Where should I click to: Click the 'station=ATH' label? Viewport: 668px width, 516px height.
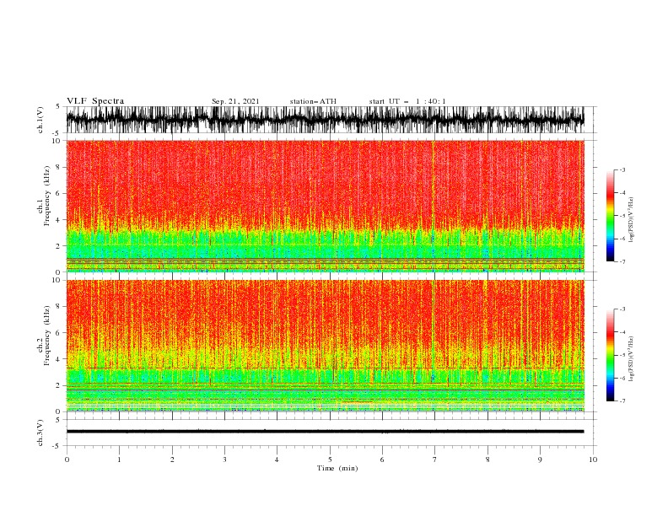coord(313,101)
